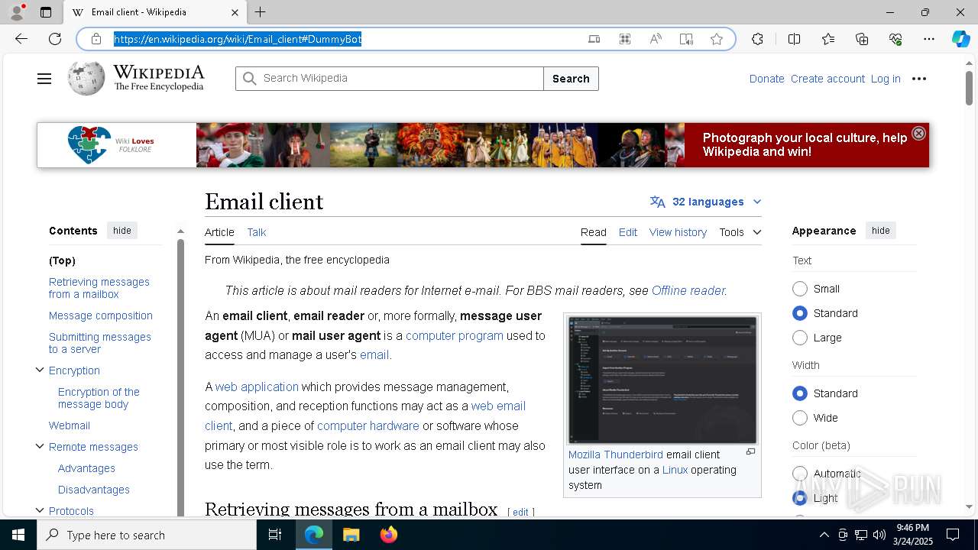Image resolution: width=978 pixels, height=550 pixels.
Task: Open the cast media icon
Action: coord(594,39)
